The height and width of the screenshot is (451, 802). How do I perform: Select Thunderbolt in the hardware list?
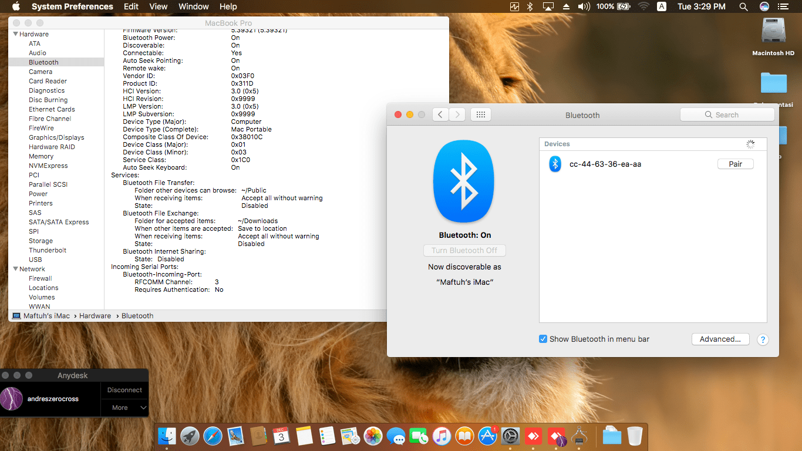tap(48, 250)
